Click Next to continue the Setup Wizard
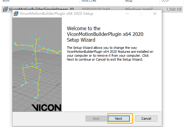This screenshot has width=187, height=127. pos(119,119)
